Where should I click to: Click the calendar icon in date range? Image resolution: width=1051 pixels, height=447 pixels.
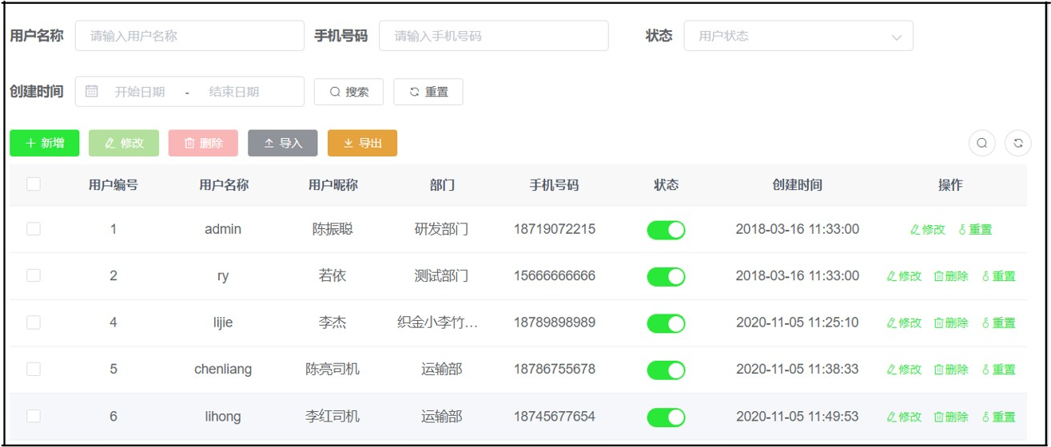(92, 92)
